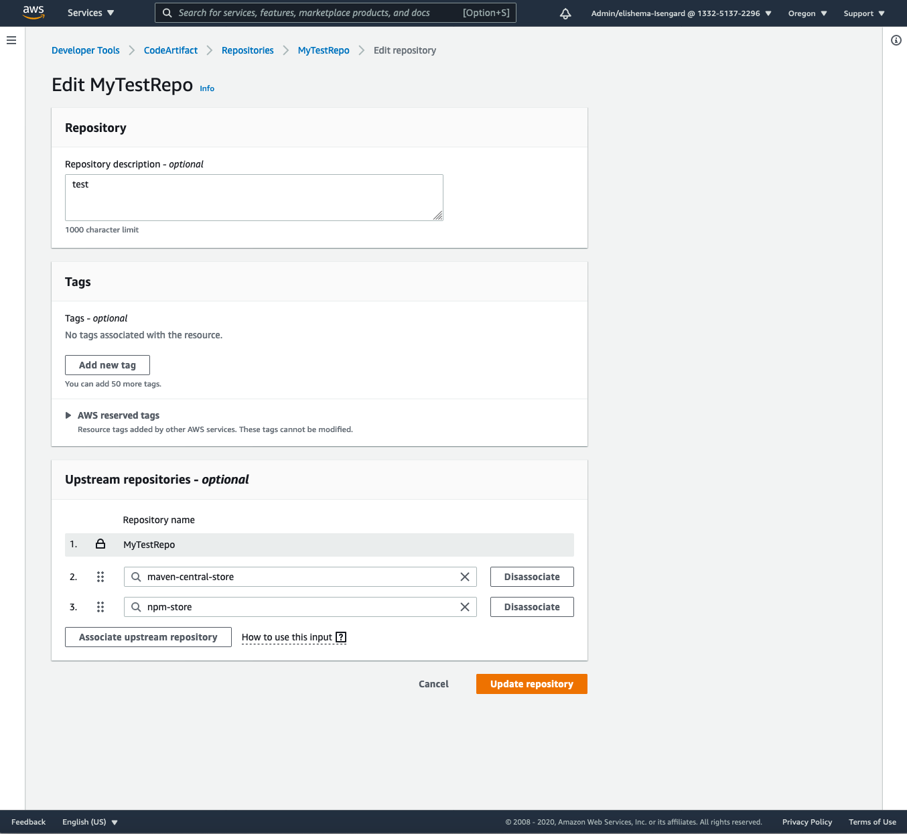Open the AWS home logo

[x=33, y=13]
